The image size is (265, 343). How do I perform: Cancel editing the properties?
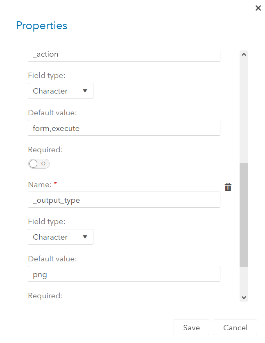click(235, 327)
